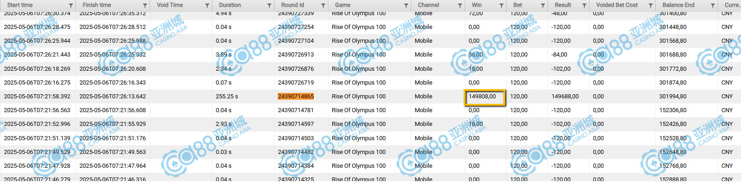Sort by the Start time column header
The image size is (741, 182).
(20, 5)
